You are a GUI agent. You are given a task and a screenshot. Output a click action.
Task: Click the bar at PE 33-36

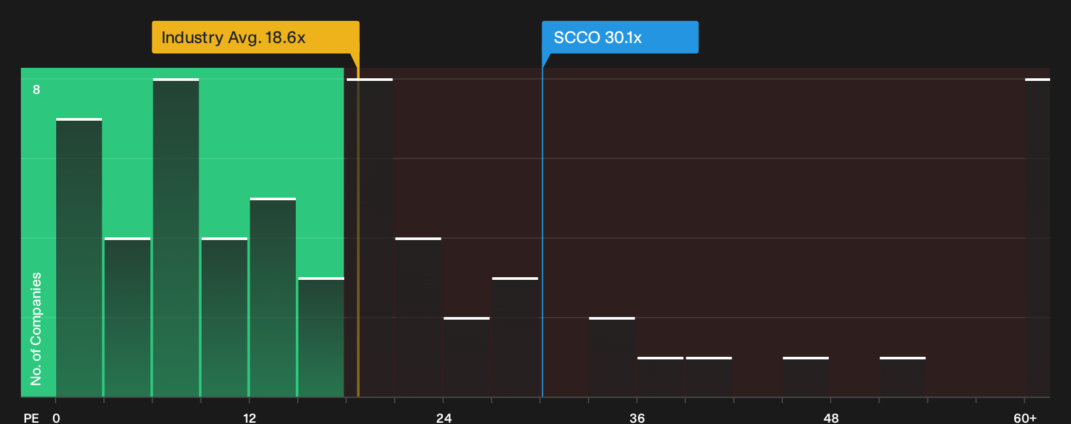point(612,357)
